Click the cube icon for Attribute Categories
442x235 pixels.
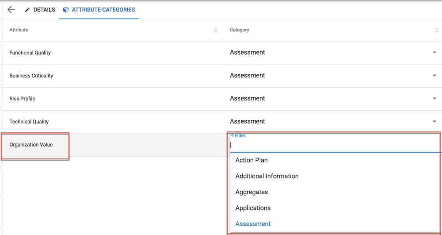66,10
